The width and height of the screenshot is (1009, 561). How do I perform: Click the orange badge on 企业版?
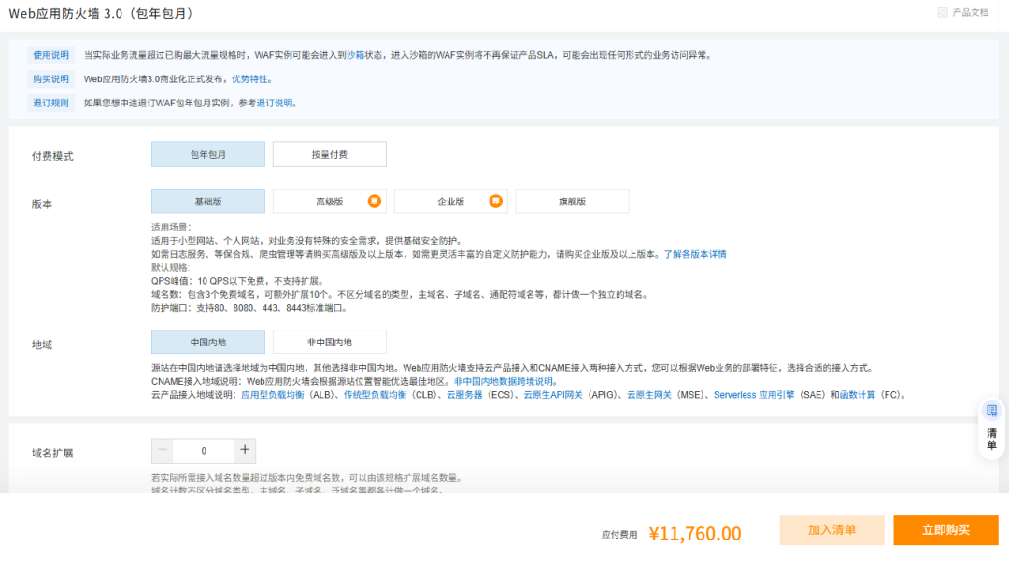point(495,201)
